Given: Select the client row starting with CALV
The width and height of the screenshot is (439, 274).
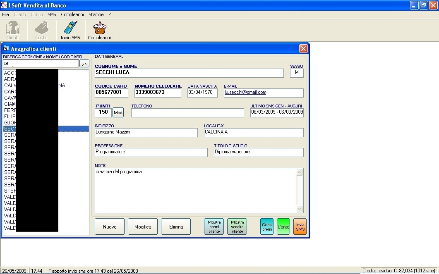Looking at the screenshot, I should tap(46, 85).
